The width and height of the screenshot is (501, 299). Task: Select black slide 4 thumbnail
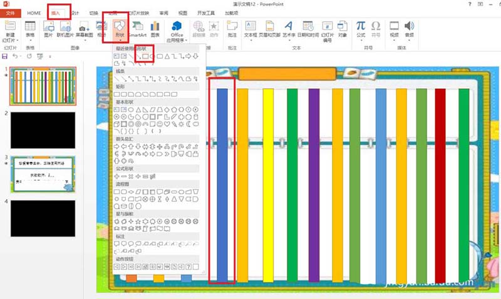[x=43, y=218]
